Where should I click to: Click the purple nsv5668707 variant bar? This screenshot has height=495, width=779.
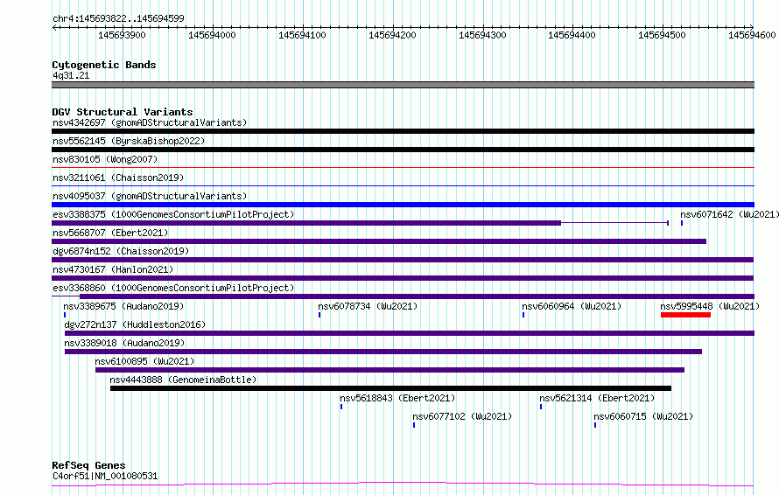point(379,241)
